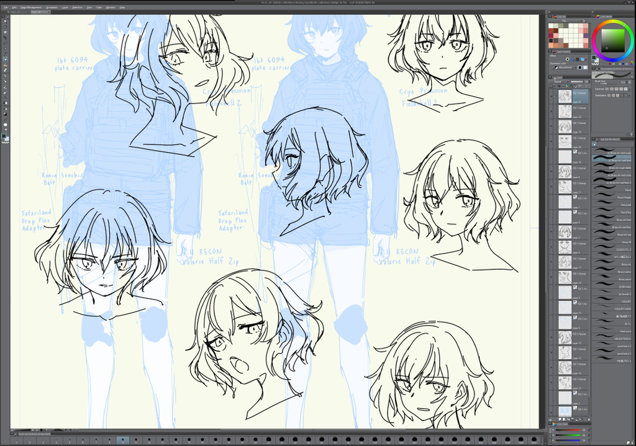Toggle visibility of Layer 17

pos(551,262)
